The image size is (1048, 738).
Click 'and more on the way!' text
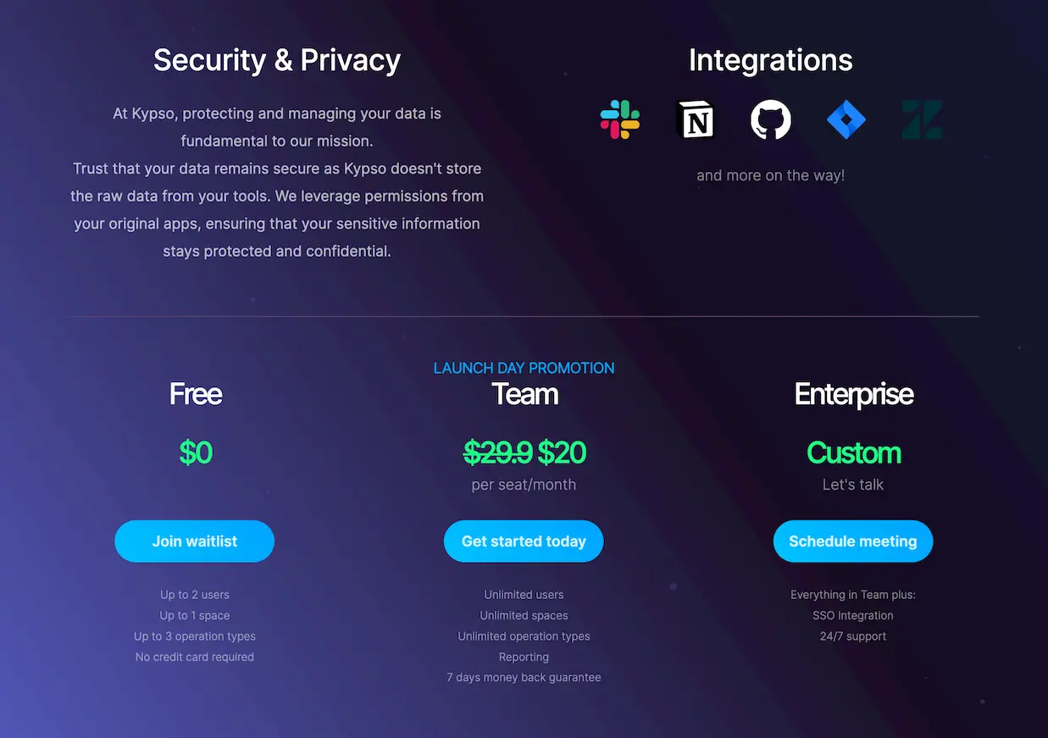click(770, 175)
